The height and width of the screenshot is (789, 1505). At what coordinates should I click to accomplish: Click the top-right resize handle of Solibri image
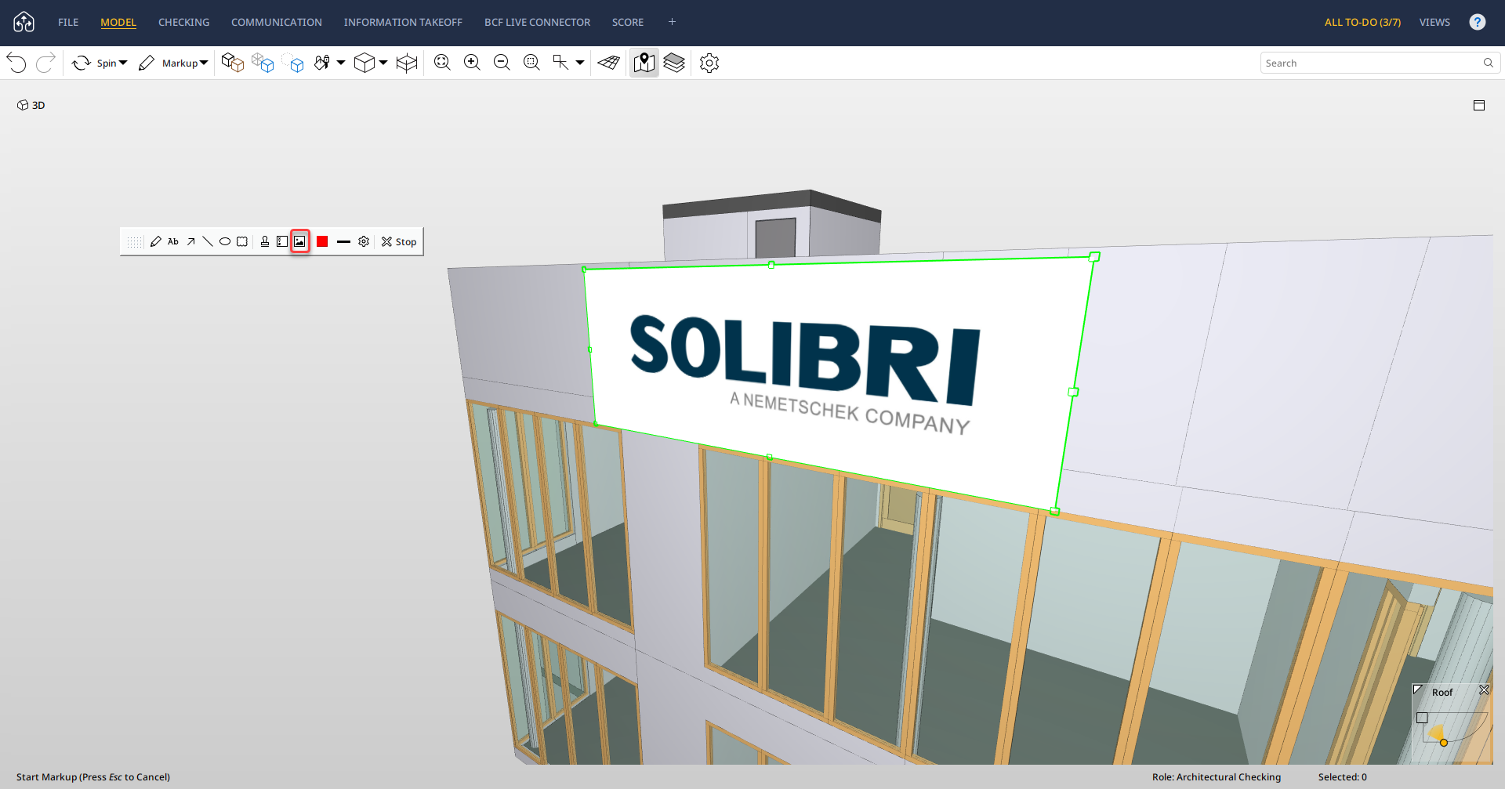(1094, 257)
